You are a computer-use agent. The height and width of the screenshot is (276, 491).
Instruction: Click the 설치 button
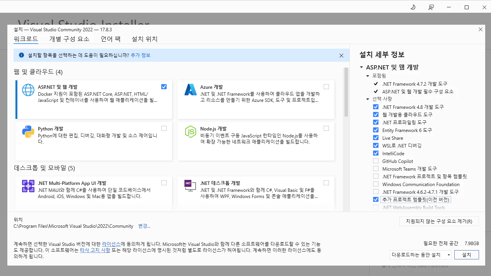[467, 255]
